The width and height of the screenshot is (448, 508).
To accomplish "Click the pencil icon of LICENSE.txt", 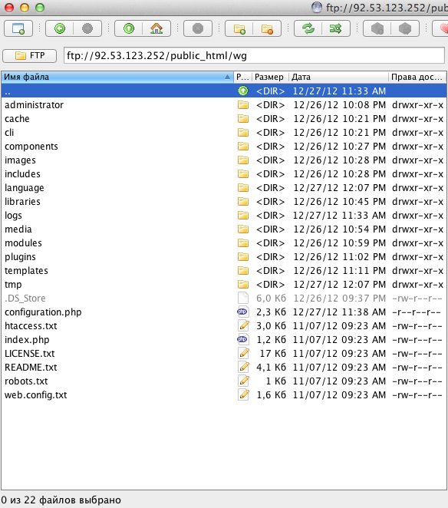I will click(x=243, y=353).
